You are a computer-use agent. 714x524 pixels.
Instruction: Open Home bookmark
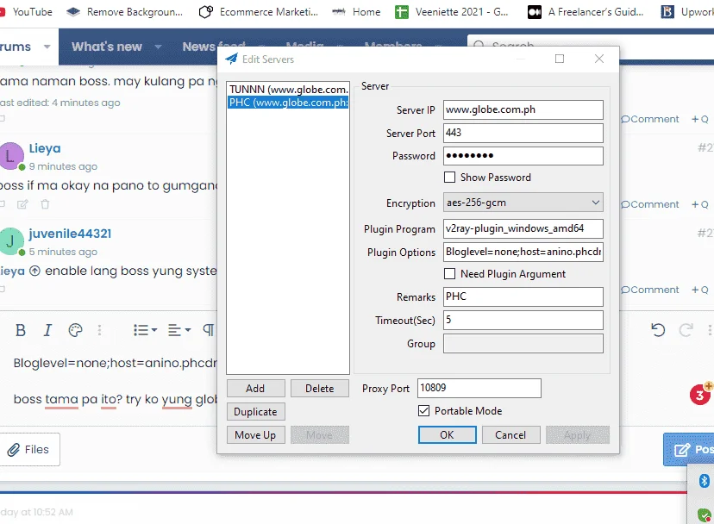click(x=356, y=12)
